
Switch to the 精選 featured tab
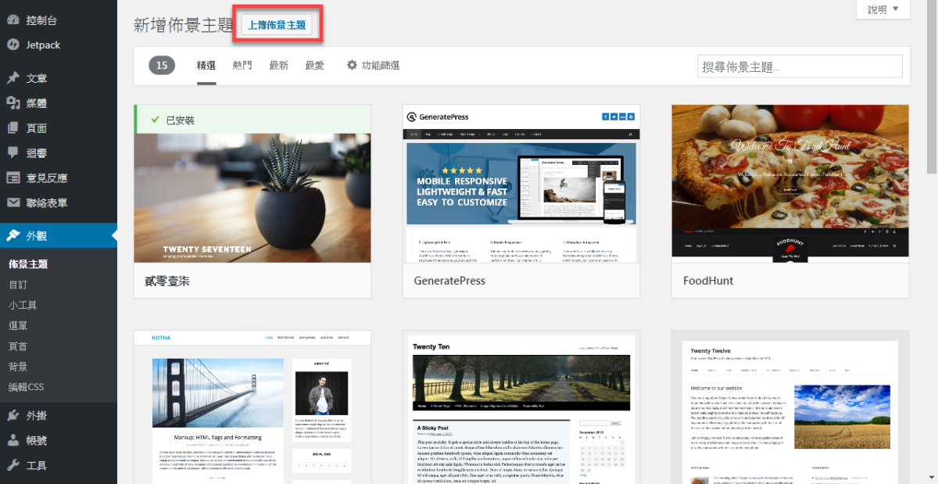pos(206,66)
